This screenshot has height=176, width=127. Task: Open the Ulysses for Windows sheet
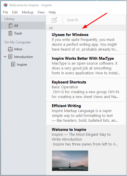pos(86,42)
